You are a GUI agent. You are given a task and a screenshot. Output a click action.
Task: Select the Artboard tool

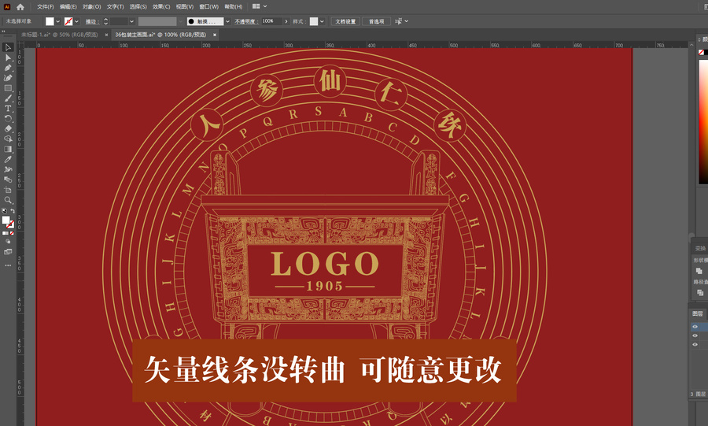(x=8, y=190)
